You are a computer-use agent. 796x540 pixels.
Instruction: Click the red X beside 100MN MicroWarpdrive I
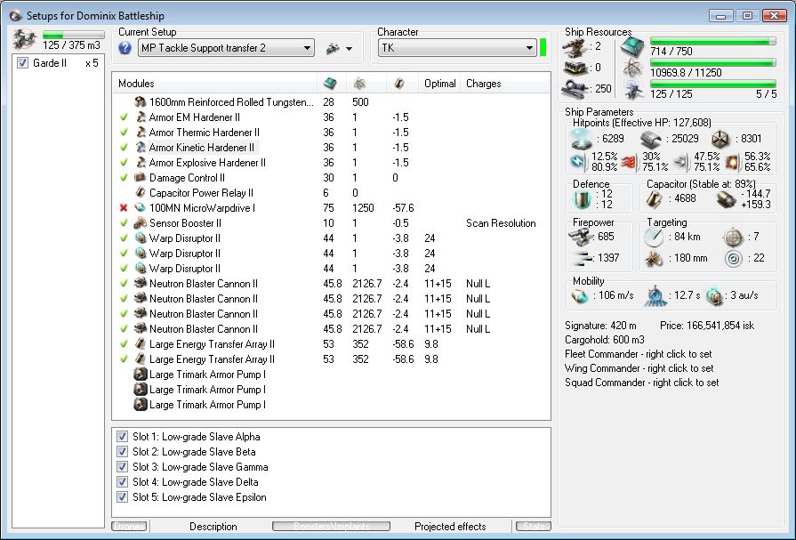[x=124, y=208]
